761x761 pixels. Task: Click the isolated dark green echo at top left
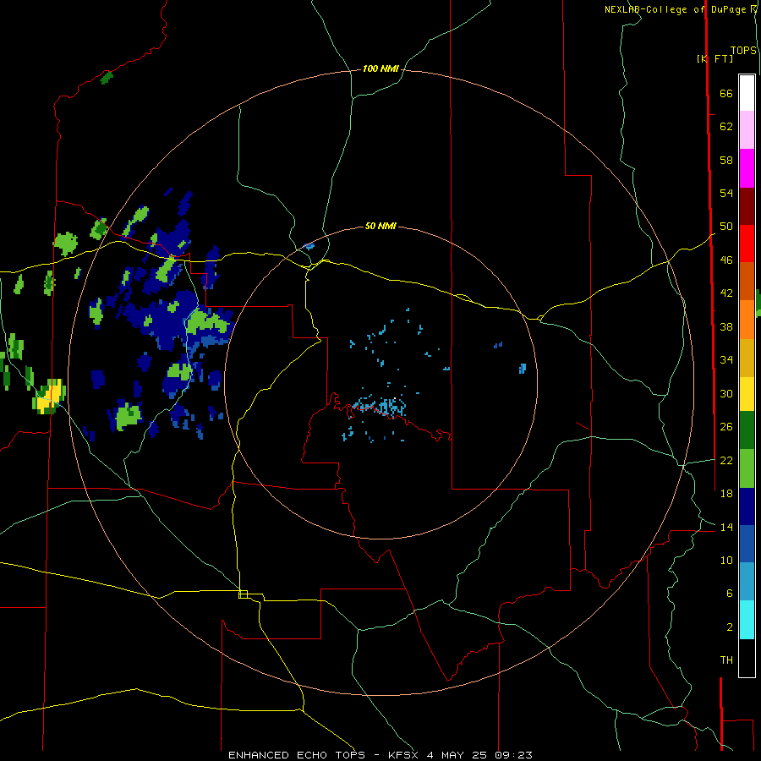107,77
